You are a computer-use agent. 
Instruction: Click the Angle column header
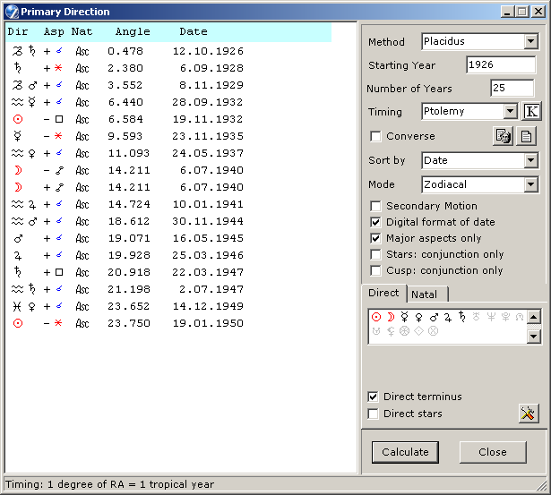pyautogui.click(x=133, y=31)
